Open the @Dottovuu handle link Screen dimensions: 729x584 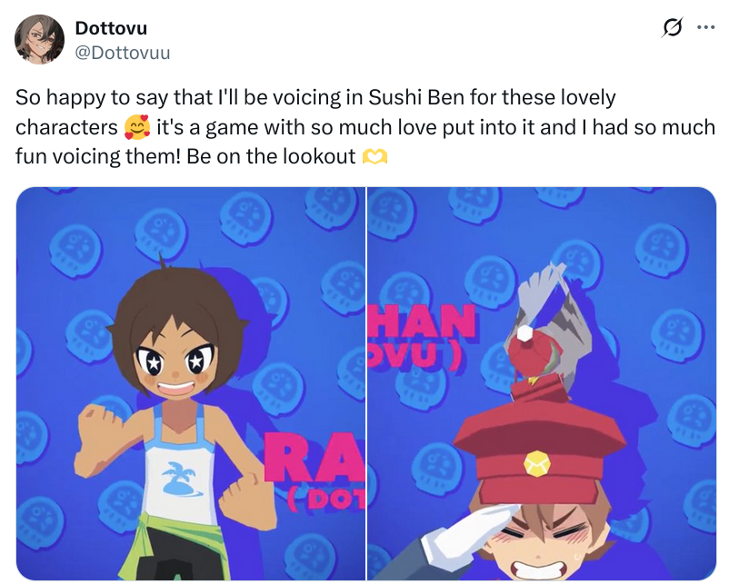coord(123,53)
